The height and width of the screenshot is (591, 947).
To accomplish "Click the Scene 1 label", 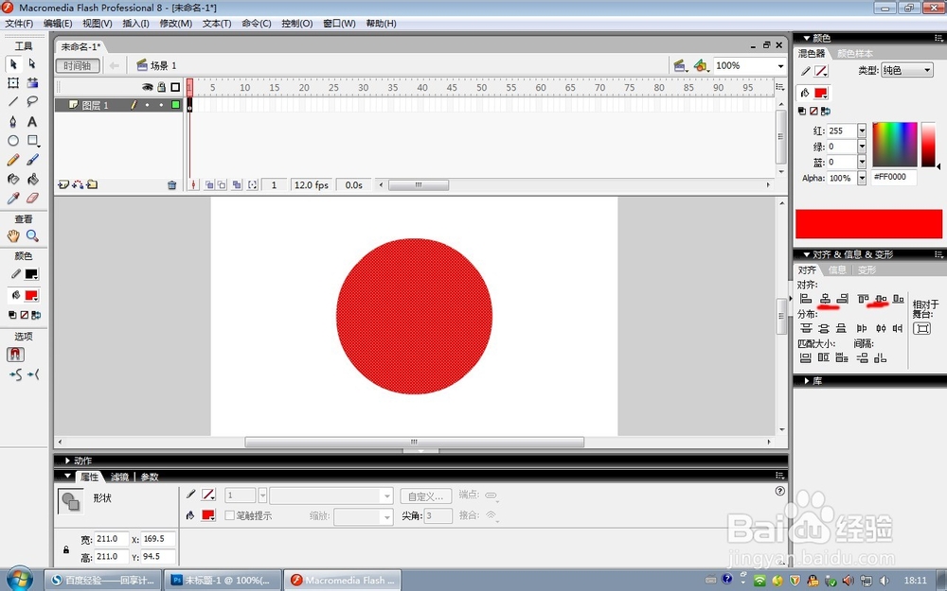I will [x=163, y=66].
